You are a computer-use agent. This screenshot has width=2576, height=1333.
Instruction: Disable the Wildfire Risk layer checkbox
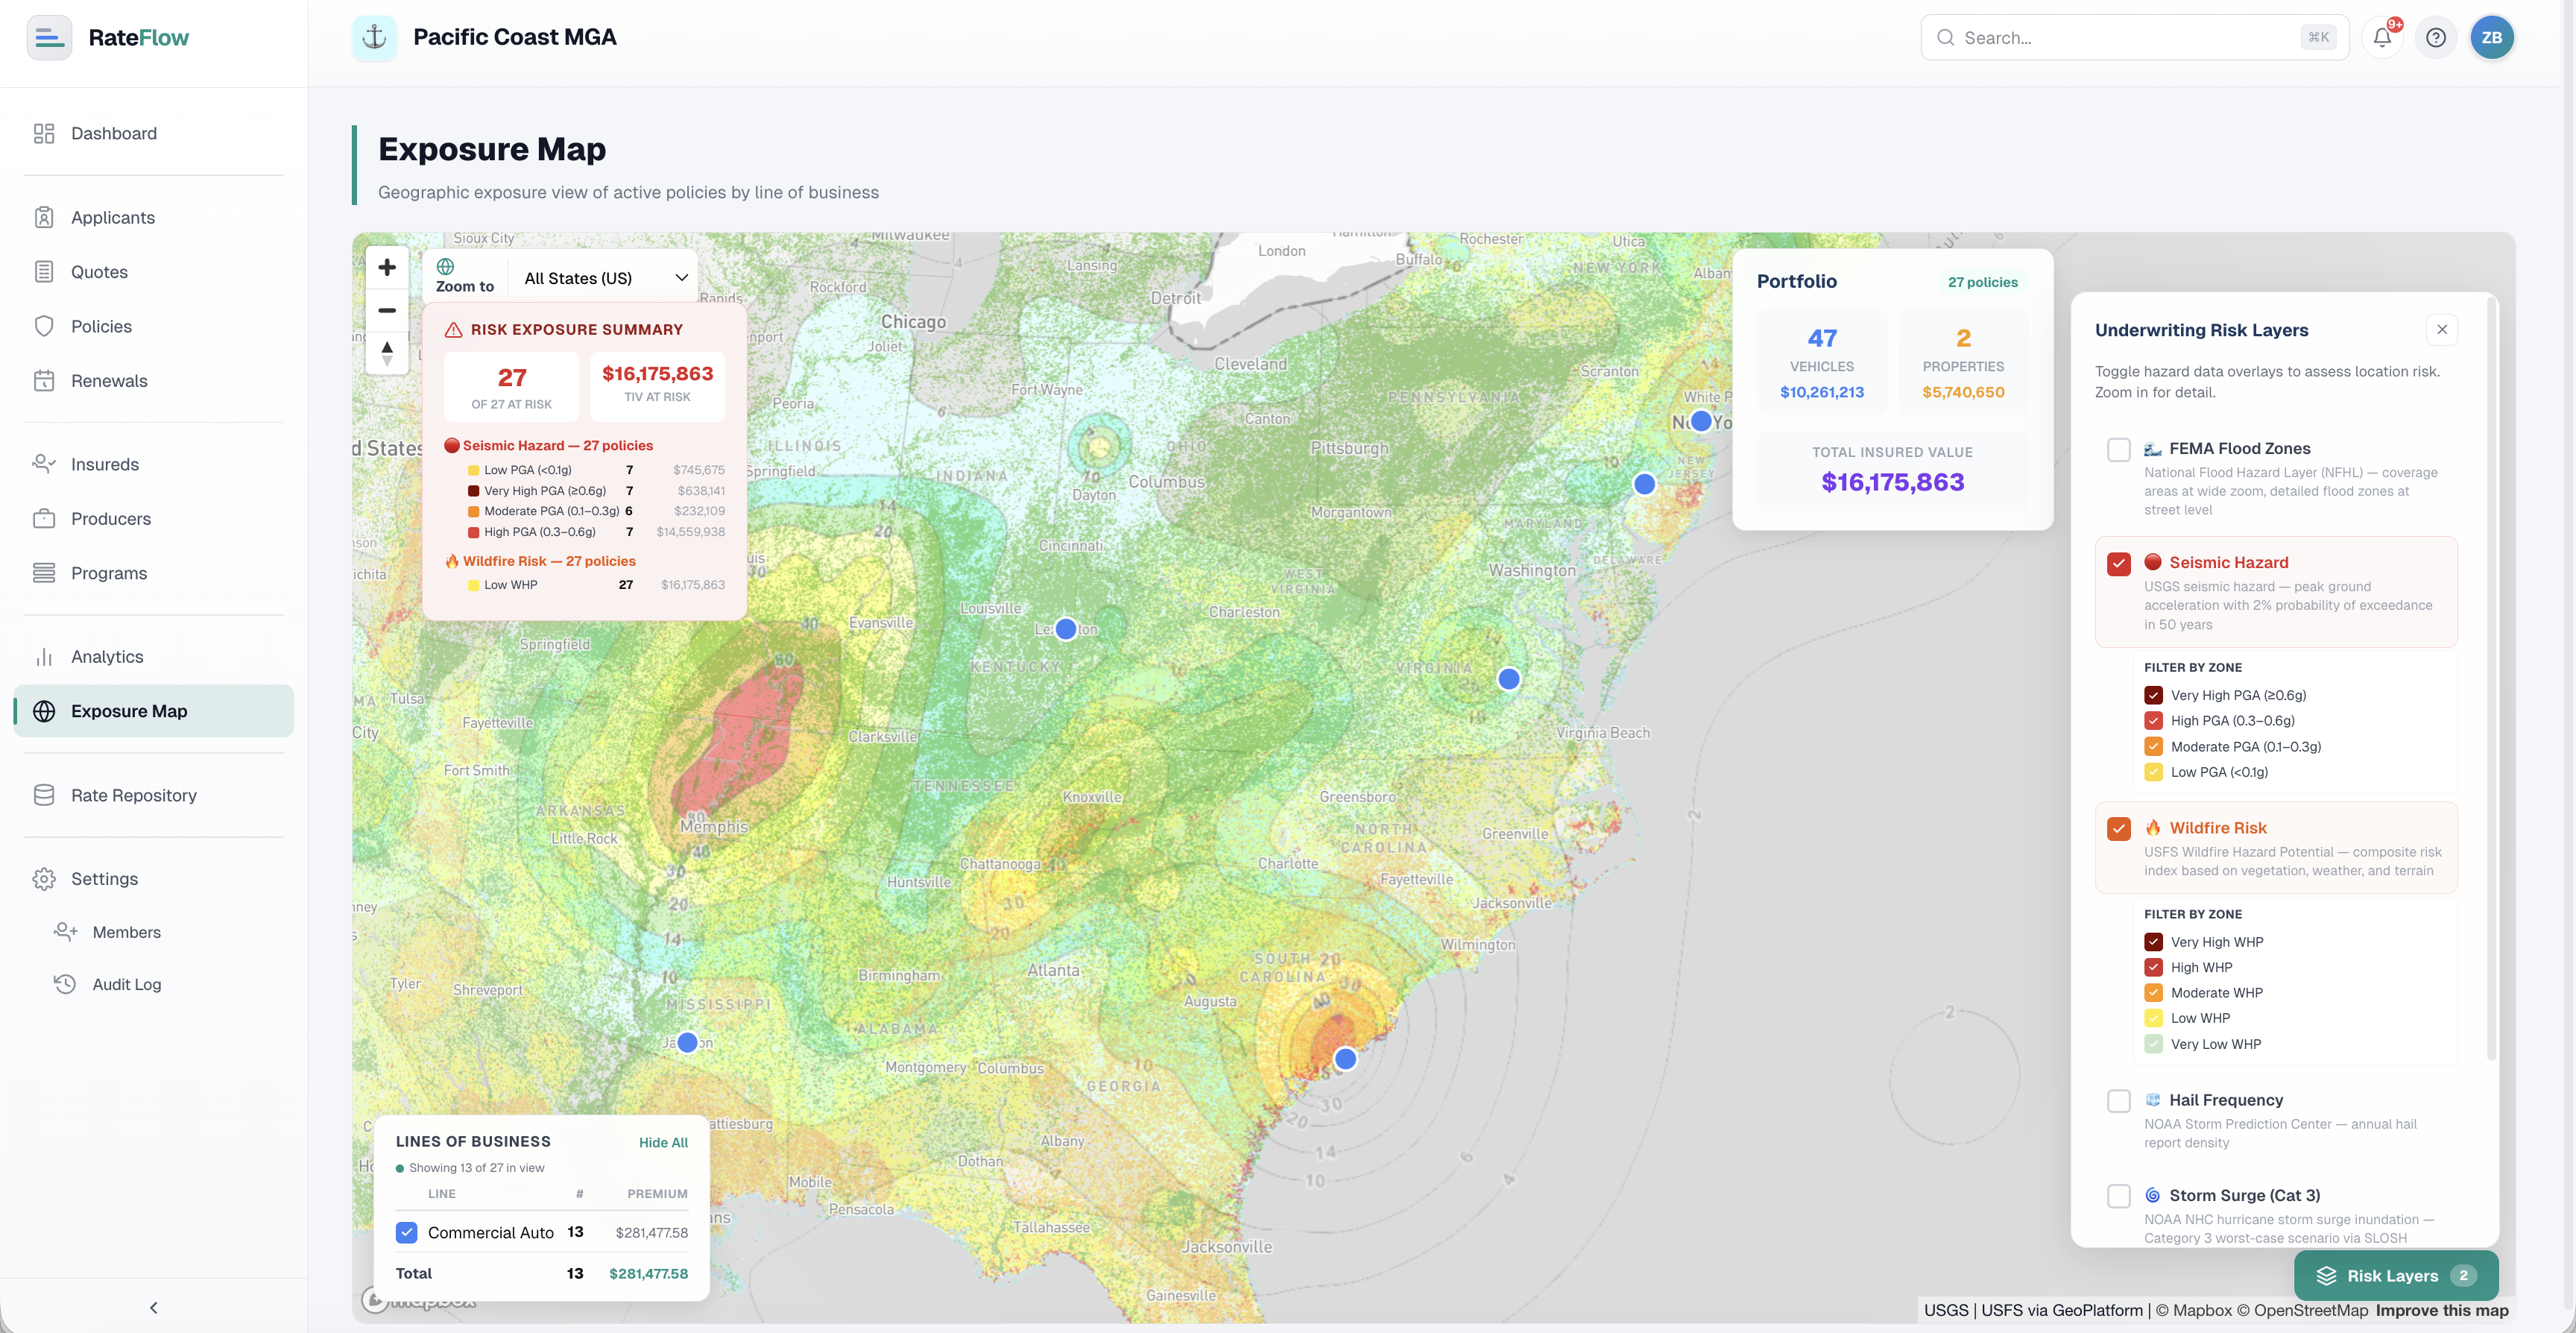pyautogui.click(x=2118, y=829)
